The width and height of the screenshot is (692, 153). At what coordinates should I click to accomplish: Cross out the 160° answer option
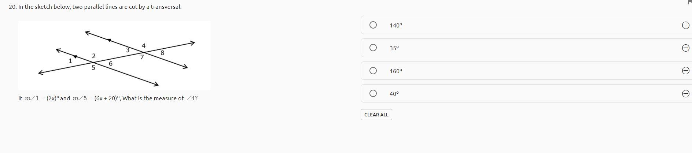point(685,71)
